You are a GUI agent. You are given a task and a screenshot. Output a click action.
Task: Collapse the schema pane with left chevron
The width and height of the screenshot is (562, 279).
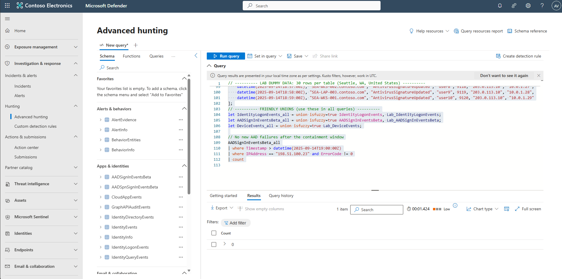(196, 56)
